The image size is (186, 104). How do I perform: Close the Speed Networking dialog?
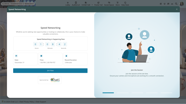point(177,9)
